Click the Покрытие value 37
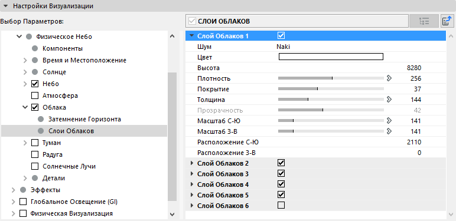This screenshot has width=456, height=221. coord(418,89)
